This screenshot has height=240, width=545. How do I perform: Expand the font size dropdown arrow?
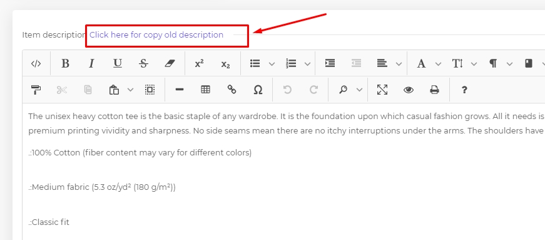pyautogui.click(x=474, y=64)
